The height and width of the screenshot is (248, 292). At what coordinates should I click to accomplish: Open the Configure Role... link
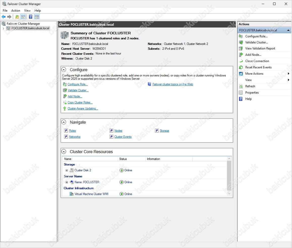pos(78,84)
